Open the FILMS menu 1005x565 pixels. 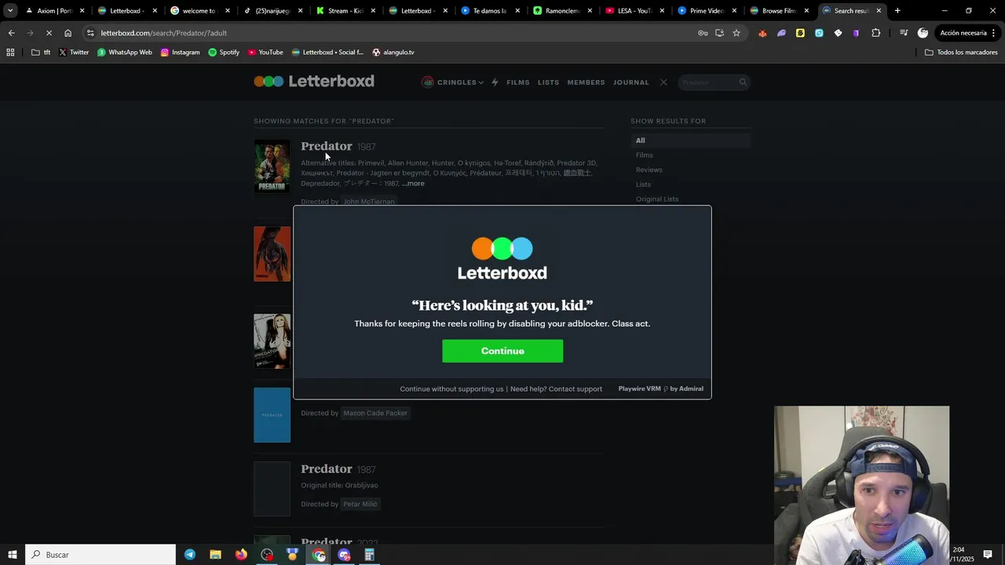click(x=518, y=82)
